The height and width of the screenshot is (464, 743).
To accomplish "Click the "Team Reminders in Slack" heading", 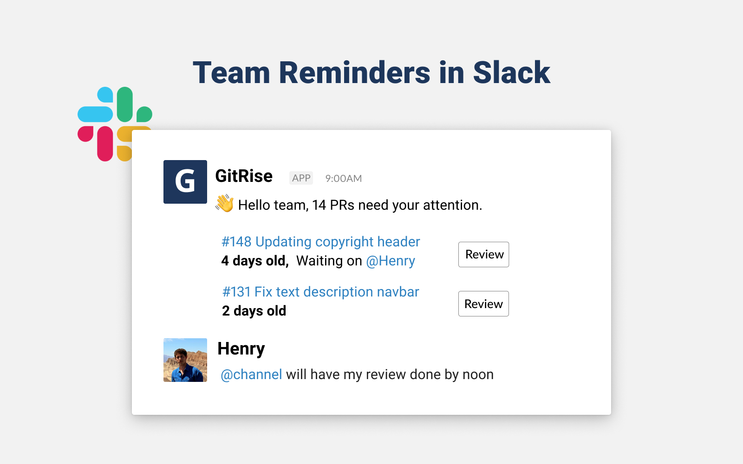I will 371,73.
